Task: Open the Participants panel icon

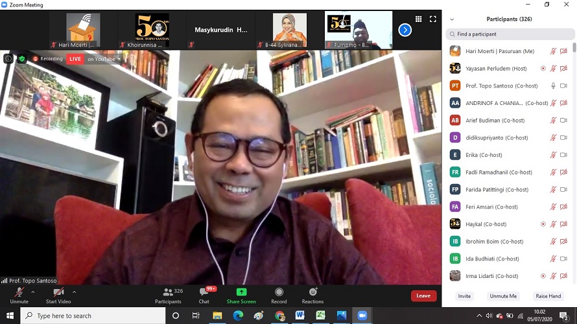Action: point(169,293)
